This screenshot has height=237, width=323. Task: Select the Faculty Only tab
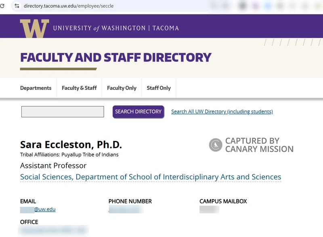click(x=122, y=88)
